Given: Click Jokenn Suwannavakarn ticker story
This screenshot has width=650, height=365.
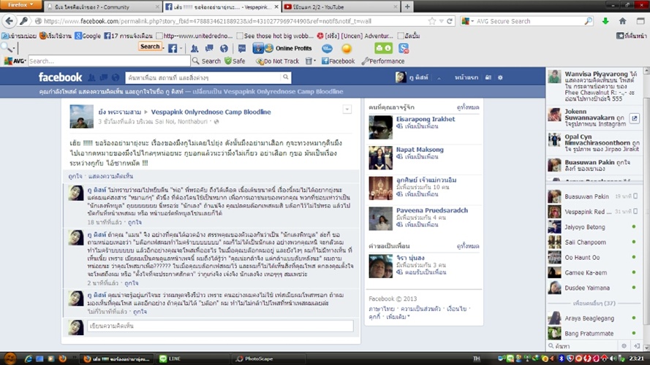Looking at the screenshot, I should coord(594,118).
